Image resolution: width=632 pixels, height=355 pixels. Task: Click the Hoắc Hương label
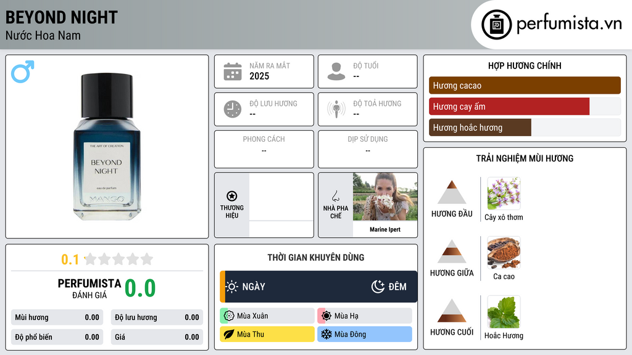pos(504,336)
